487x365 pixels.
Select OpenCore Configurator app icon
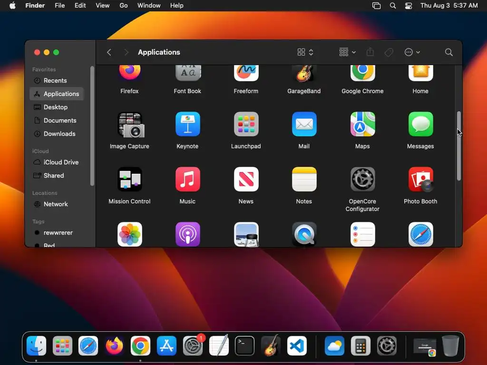tap(362, 179)
